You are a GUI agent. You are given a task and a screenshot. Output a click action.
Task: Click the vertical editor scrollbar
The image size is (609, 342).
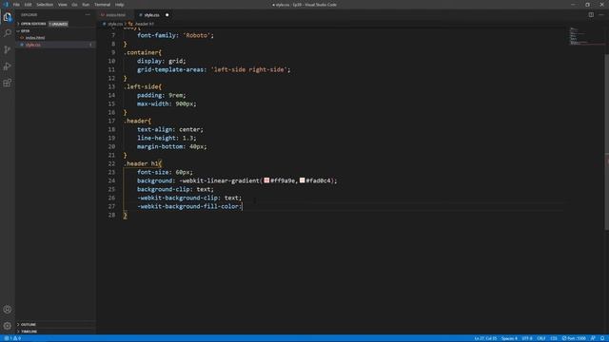(x=606, y=142)
